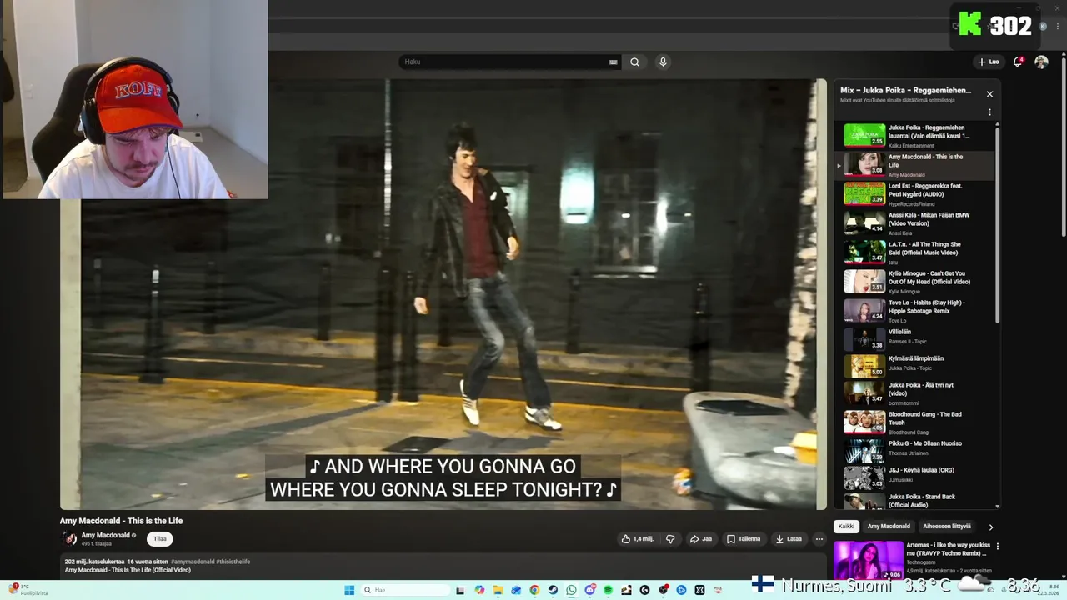This screenshot has width=1067, height=600.
Task: Like the video (1,4 milj.)
Action: click(637, 539)
